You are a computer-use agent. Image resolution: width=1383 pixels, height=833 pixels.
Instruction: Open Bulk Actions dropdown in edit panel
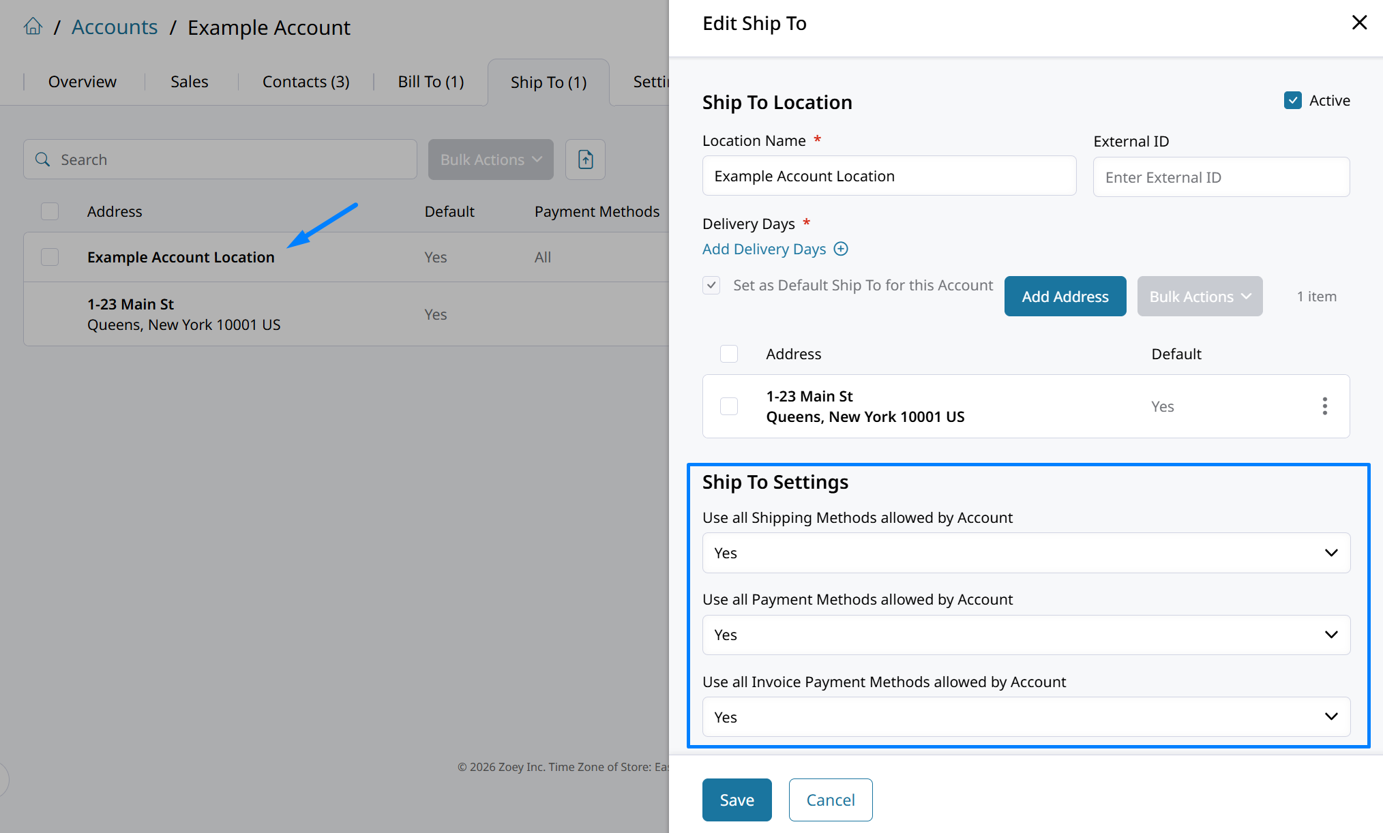click(x=1199, y=297)
